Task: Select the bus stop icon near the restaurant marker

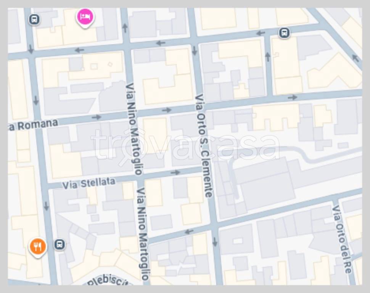Action: point(60,245)
